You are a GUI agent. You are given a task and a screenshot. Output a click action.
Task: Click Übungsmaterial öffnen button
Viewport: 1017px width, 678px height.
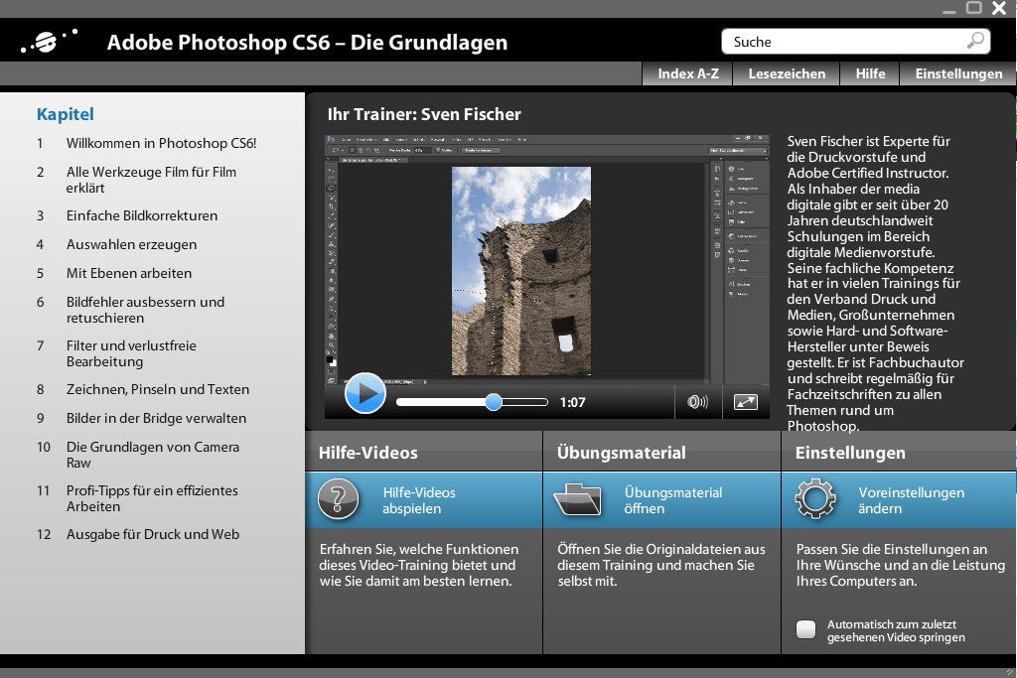[x=661, y=499]
